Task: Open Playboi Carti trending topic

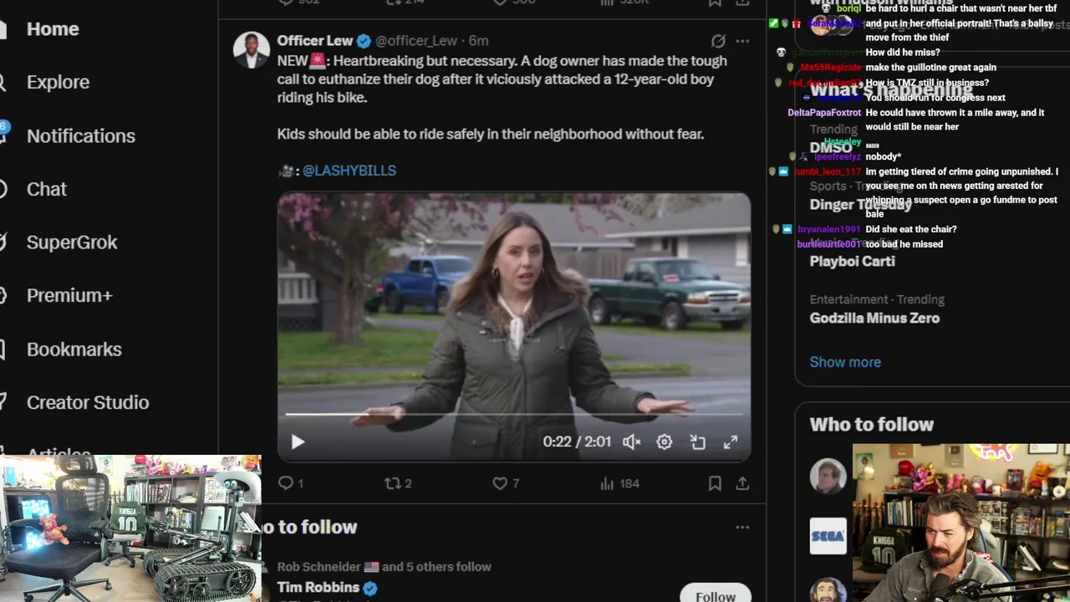Action: (x=852, y=261)
